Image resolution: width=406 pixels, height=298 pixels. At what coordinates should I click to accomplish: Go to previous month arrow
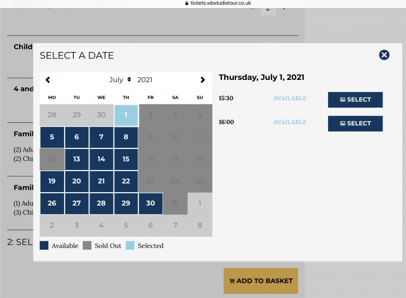(48, 80)
